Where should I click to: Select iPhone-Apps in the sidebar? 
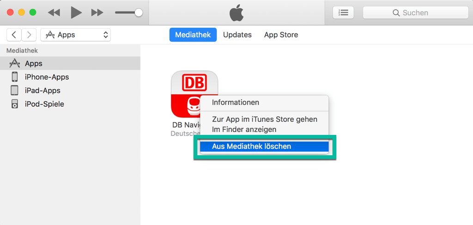tap(70, 77)
